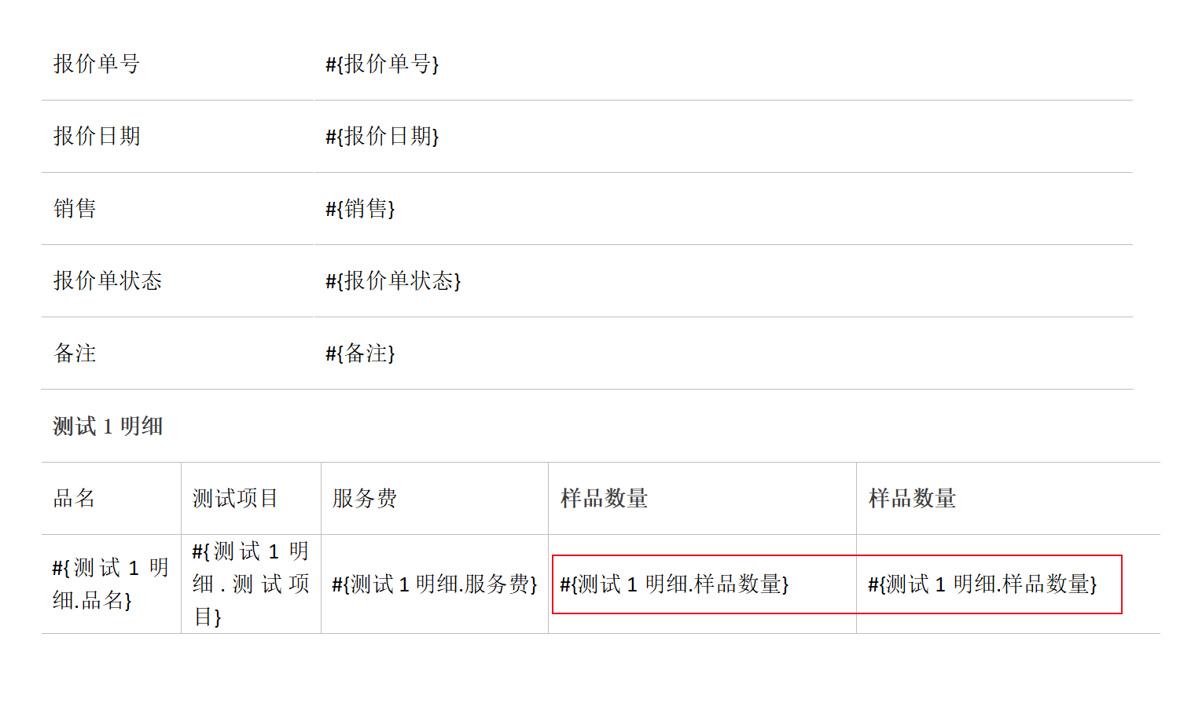Click the 报价单号 label cell
Image resolution: width=1180 pixels, height=703 pixels.
pyautogui.click(x=97, y=64)
